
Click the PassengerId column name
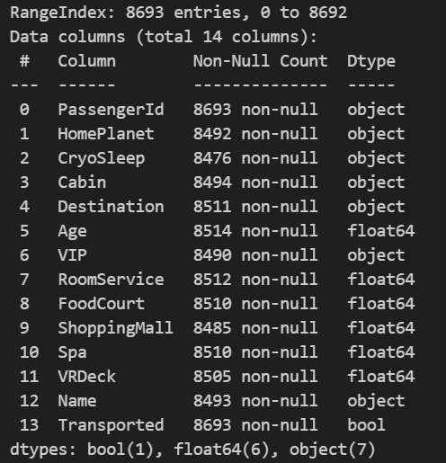click(x=111, y=110)
